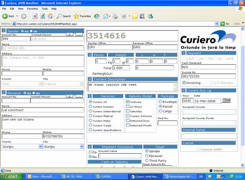Click the Receiver contact ellipsis button
The image size is (245, 180).
(x=79, y=96)
